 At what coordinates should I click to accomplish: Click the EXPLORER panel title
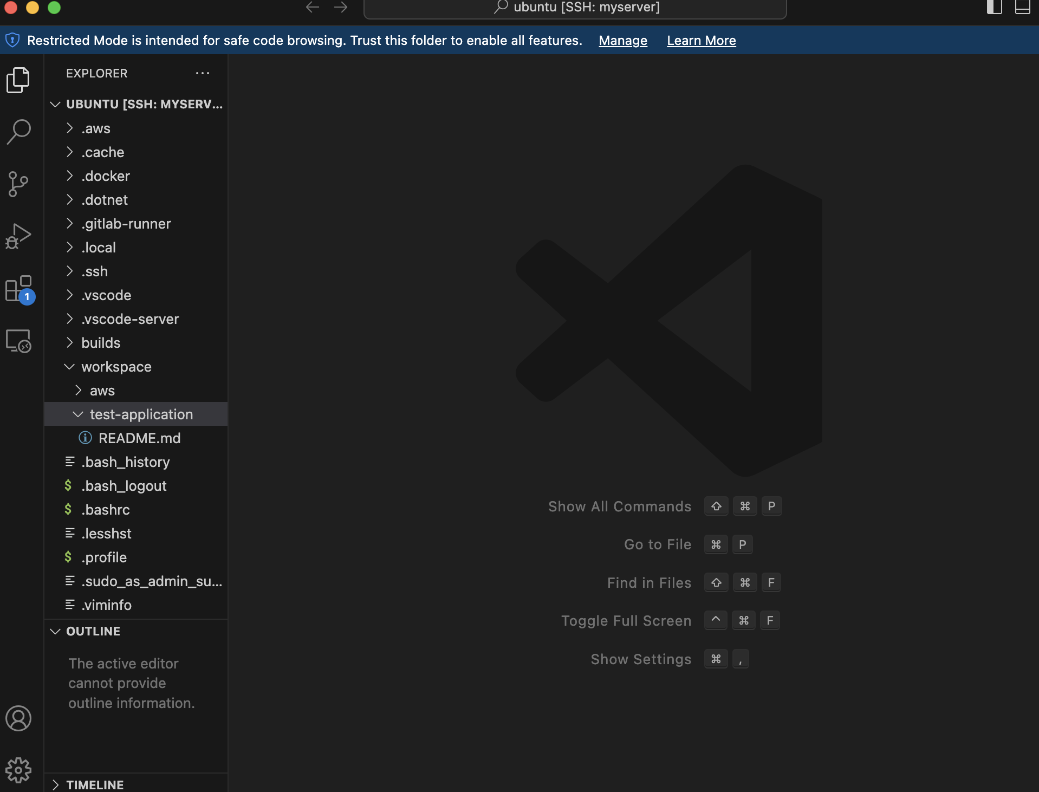pyautogui.click(x=97, y=73)
